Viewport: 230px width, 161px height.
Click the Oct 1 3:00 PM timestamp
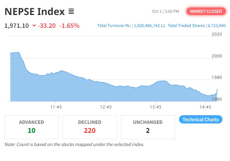(x=165, y=12)
